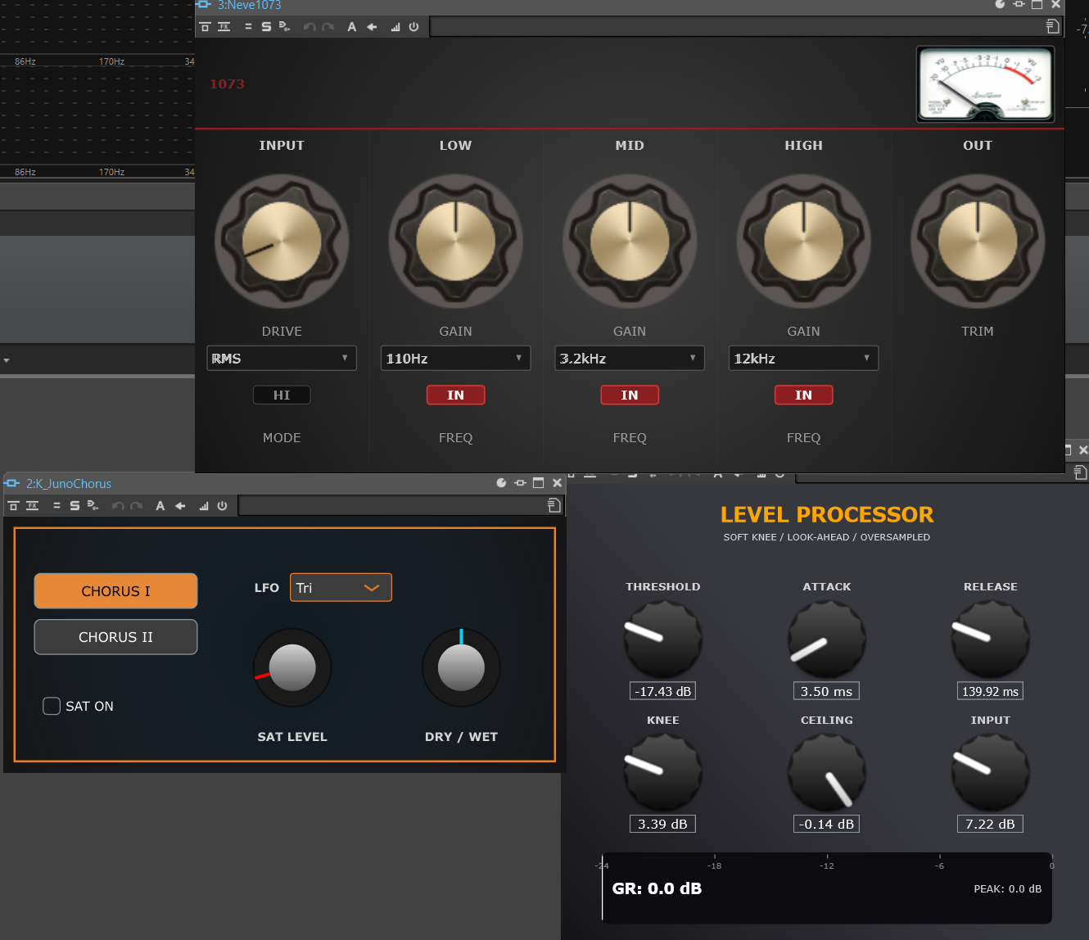1089x940 pixels.
Task: Enable the SAT ON checkbox
Action: click(52, 706)
